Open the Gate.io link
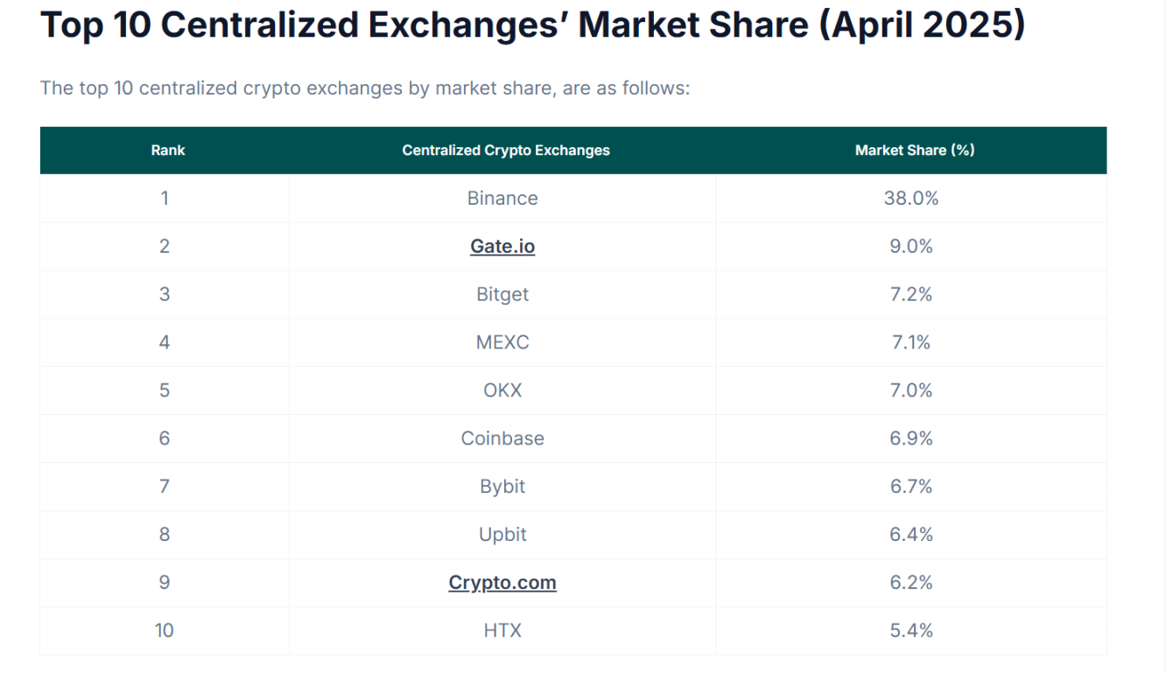 [x=502, y=247]
